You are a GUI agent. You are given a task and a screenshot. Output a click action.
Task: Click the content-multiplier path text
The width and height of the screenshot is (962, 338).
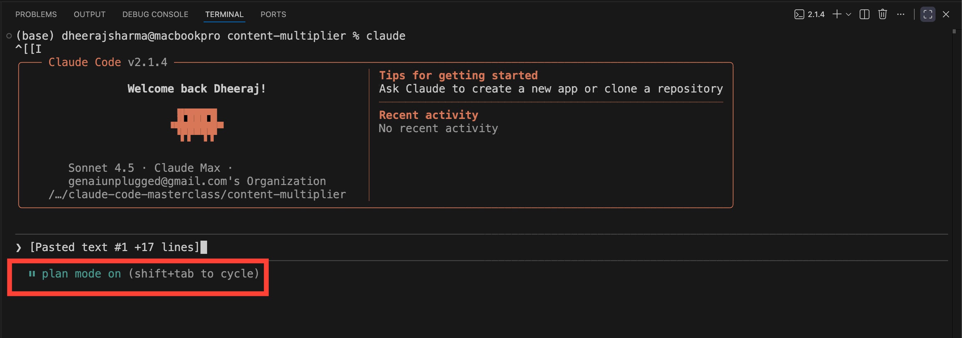pos(197,194)
